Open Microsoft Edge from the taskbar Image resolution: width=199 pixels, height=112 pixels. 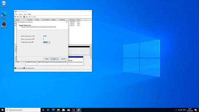pos(53,110)
